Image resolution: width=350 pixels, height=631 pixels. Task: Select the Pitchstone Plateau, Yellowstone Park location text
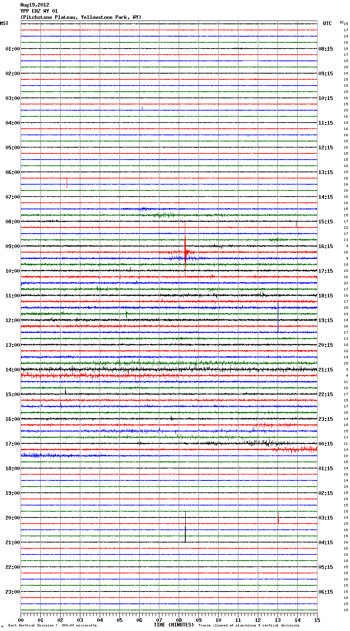coord(81,17)
